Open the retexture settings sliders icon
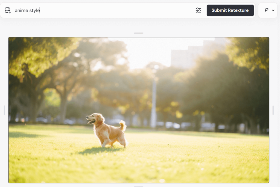This screenshot has height=187, width=280. point(198,10)
